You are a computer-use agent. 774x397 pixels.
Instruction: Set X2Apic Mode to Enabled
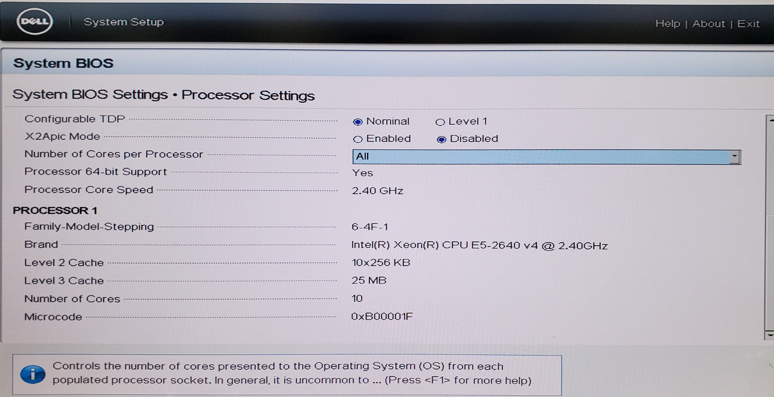[357, 139]
